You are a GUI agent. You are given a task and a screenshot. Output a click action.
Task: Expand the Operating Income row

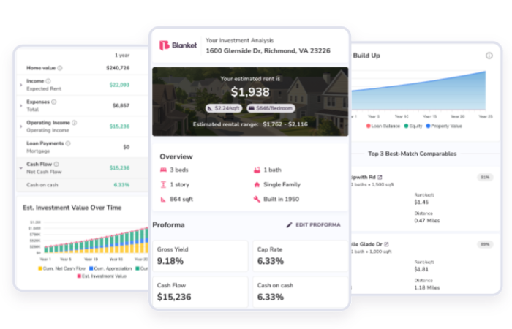[21, 126]
